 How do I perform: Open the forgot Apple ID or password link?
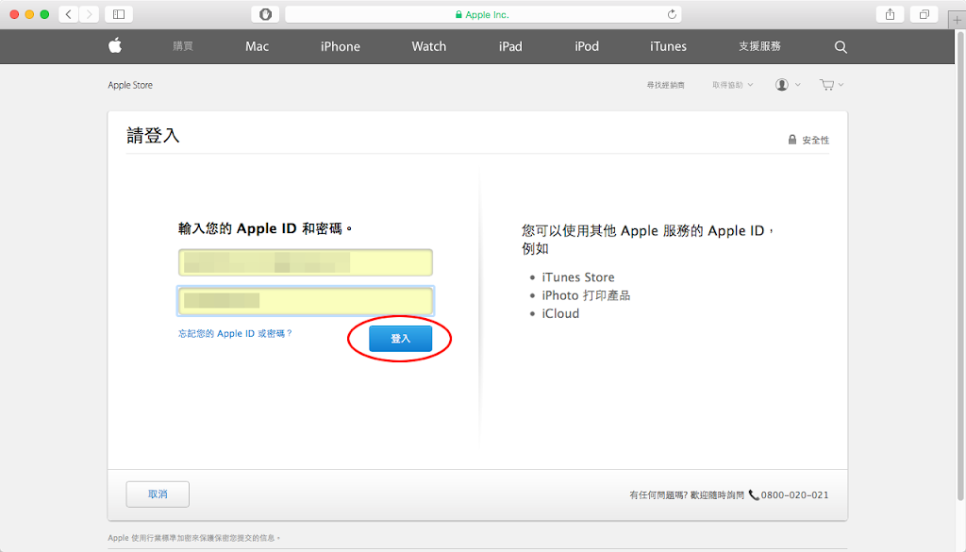pyautogui.click(x=235, y=334)
